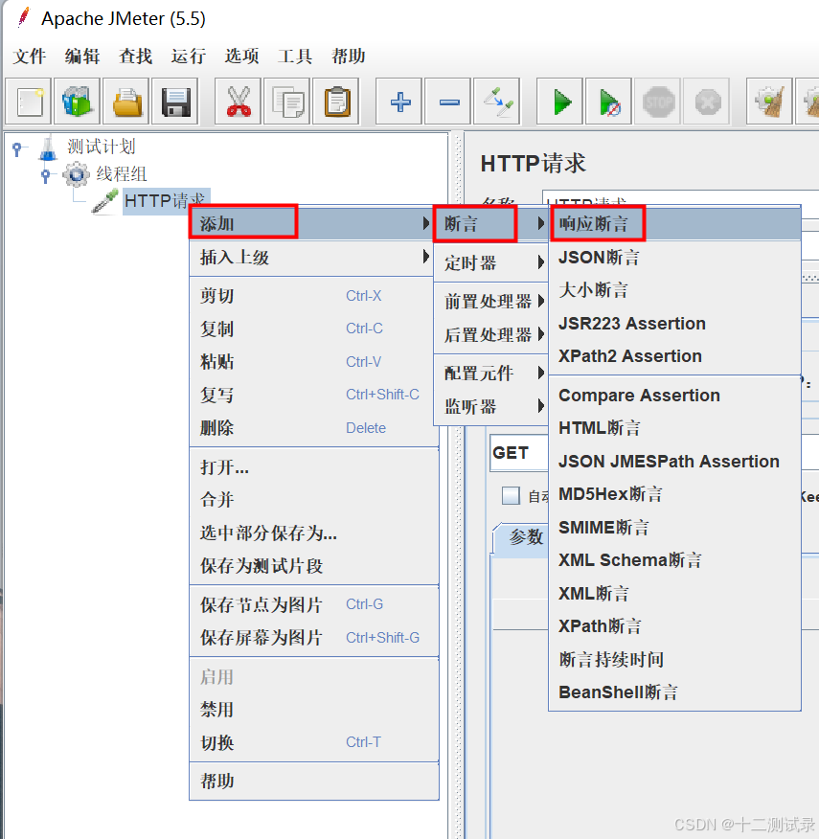
Task: Choose JSON断言 menu entry
Action: click(x=674, y=258)
